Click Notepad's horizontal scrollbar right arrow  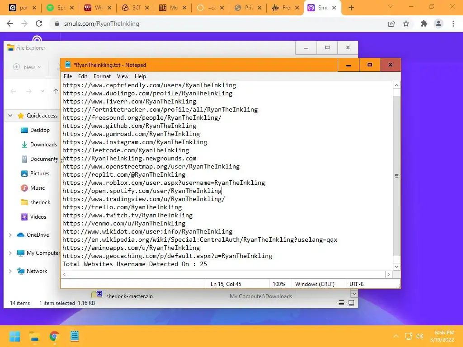coord(389,274)
